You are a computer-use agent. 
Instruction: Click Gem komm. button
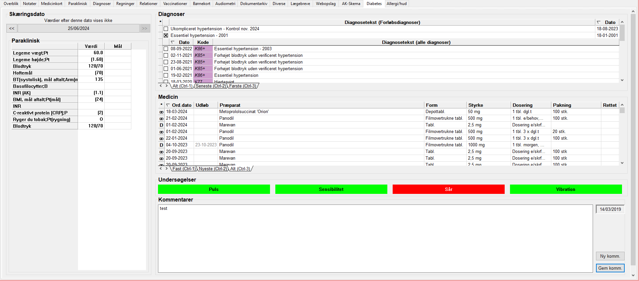tap(610, 268)
